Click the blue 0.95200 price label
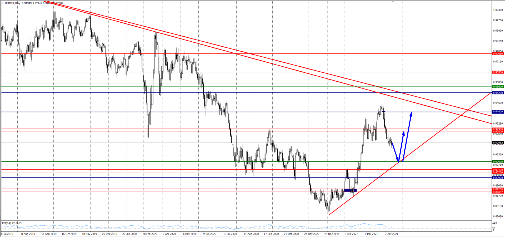The width and height of the screenshot is (505, 237). click(498, 93)
